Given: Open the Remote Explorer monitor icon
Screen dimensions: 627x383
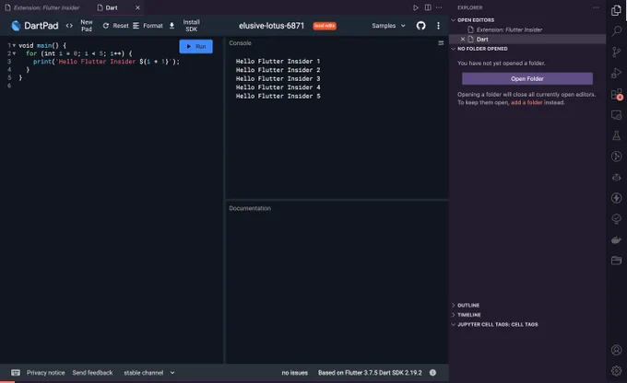Looking at the screenshot, I should (x=616, y=115).
